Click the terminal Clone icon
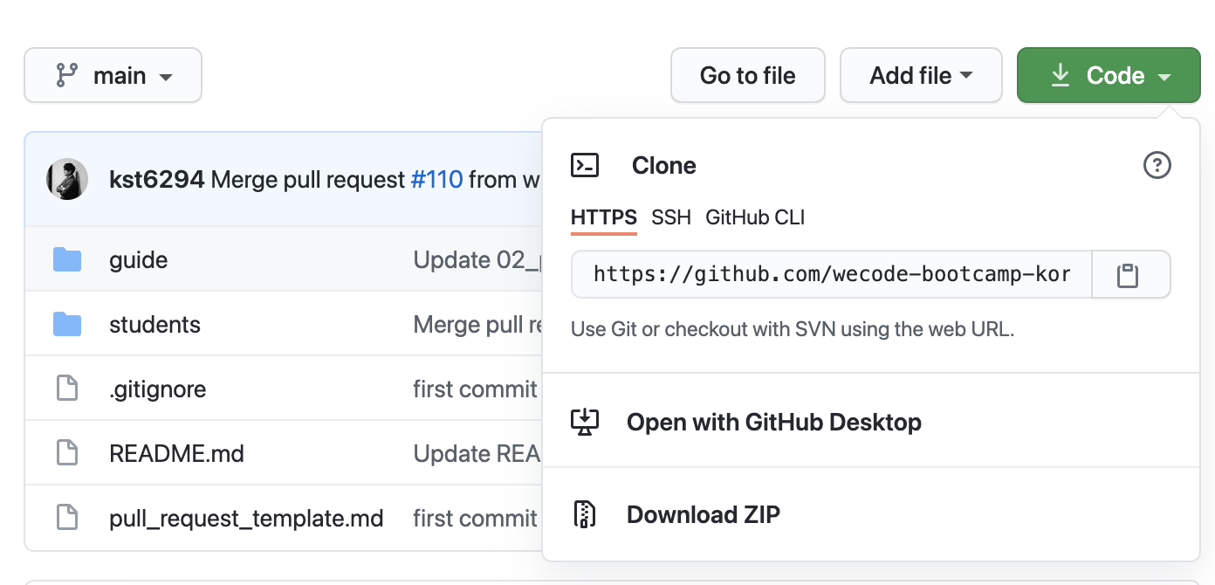1215x585 pixels. 585,165
